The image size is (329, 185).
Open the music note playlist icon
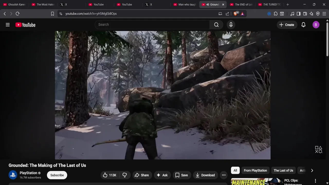[x=292, y=14]
